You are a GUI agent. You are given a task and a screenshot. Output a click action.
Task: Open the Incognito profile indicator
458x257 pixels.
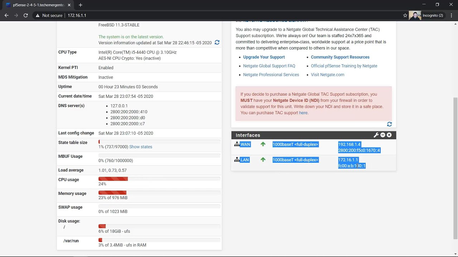pos(427,15)
